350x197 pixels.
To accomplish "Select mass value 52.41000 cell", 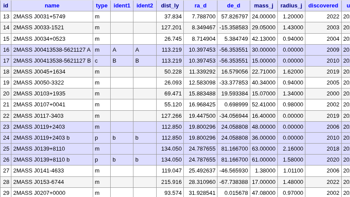I will point(263,105).
